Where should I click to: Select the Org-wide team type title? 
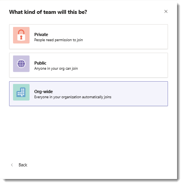pyautogui.click(x=43, y=92)
